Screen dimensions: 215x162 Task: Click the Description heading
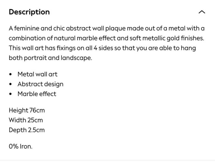point(29,12)
